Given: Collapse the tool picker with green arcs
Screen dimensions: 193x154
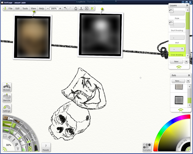Looking at the screenshot, I should 5,149.
